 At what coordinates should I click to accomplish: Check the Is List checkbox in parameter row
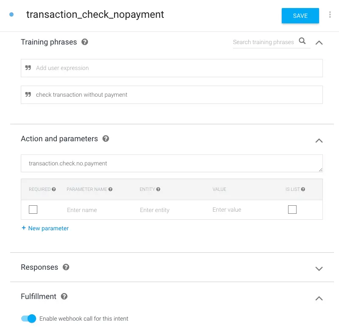(292, 210)
